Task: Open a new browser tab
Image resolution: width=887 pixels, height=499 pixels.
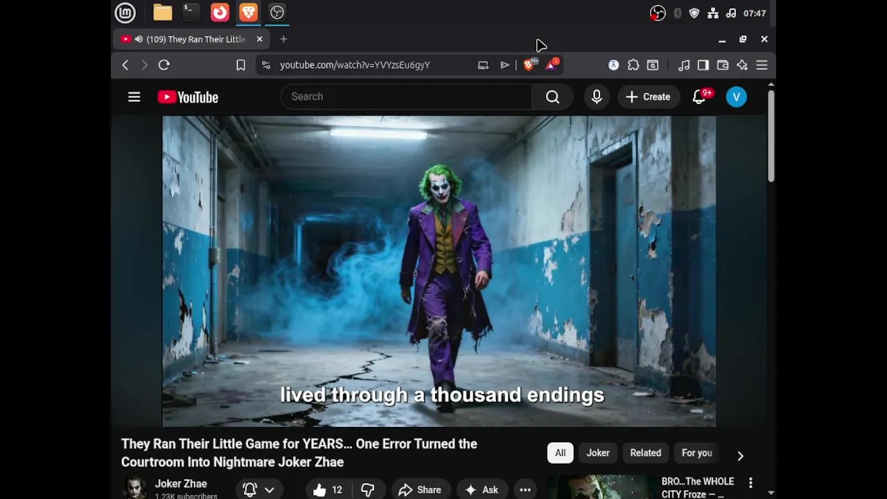Action: coord(283,40)
